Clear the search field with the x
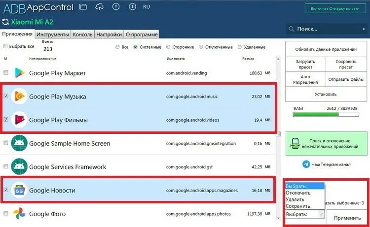The image size is (370, 227). [364, 29]
